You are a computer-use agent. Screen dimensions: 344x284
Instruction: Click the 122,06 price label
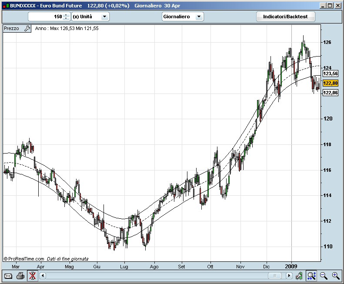(331, 93)
